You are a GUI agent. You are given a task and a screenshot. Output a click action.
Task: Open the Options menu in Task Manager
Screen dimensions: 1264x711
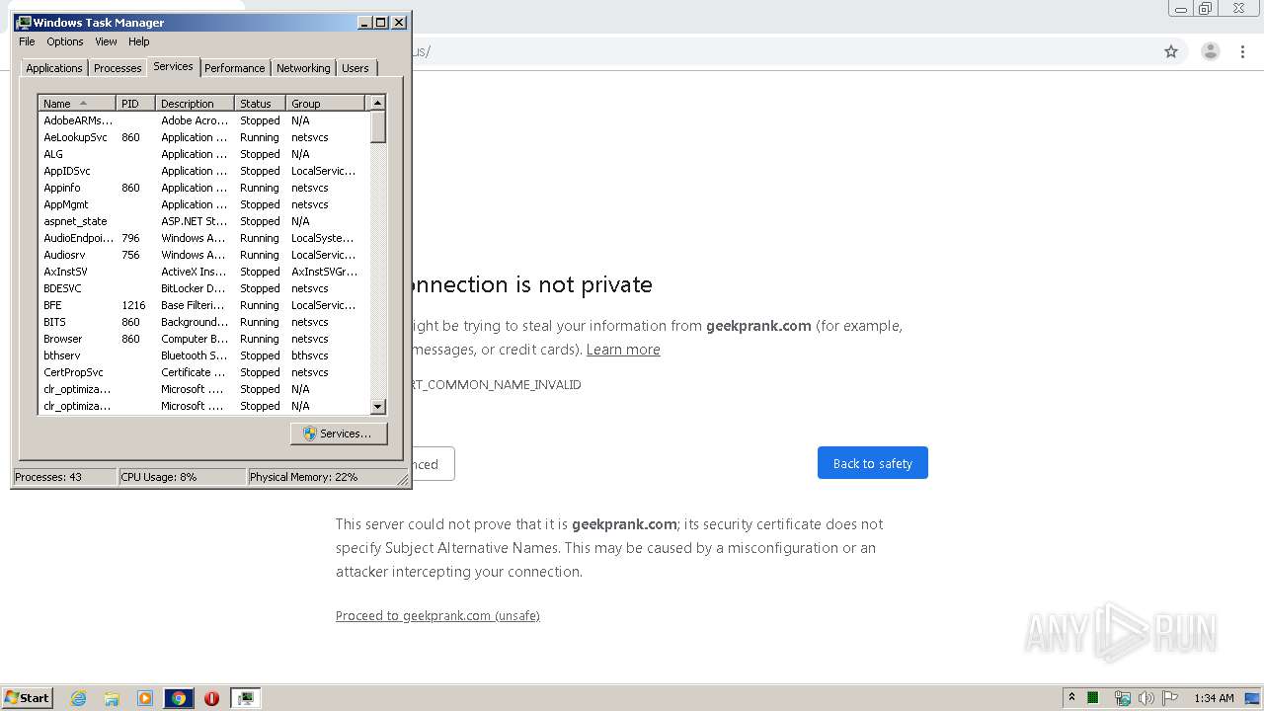point(65,41)
